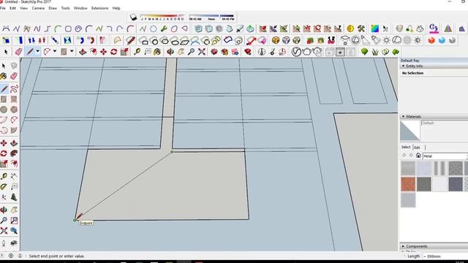This screenshot has width=468, height=263.
Task: Select the Line pencil tool in top toolbar
Action: (x=30, y=52)
